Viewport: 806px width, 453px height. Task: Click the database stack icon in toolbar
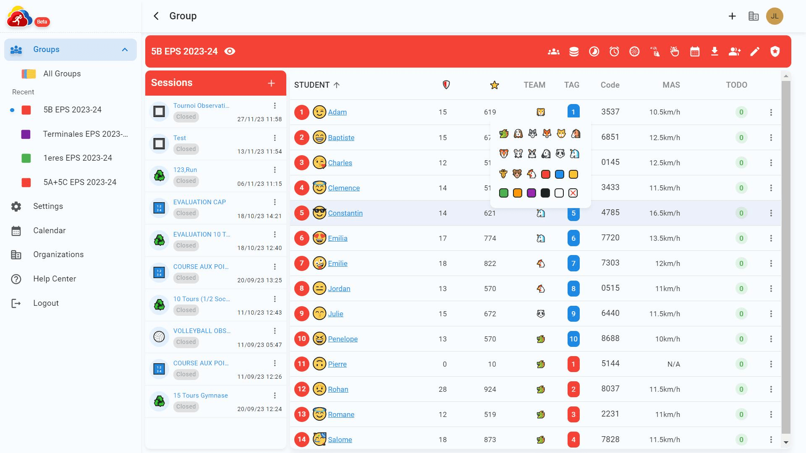point(574,52)
